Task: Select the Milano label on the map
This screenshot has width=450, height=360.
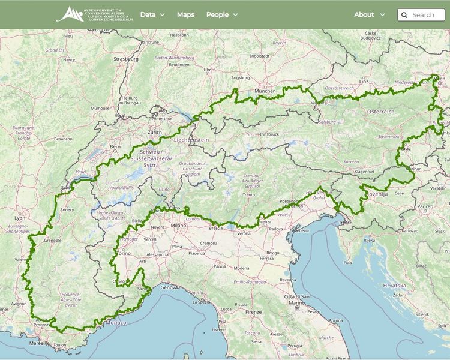Action: pyautogui.click(x=179, y=225)
